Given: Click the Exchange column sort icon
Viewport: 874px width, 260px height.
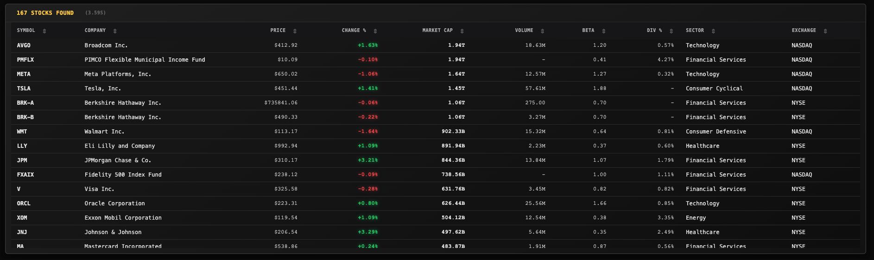Looking at the screenshot, I should [825, 31].
